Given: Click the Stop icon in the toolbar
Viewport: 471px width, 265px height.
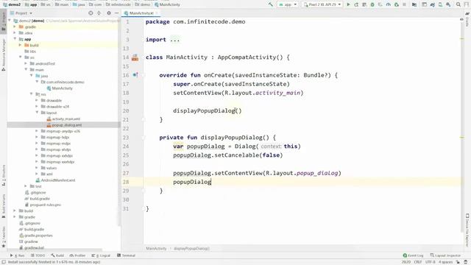Looking at the screenshot, I should (x=404, y=4).
